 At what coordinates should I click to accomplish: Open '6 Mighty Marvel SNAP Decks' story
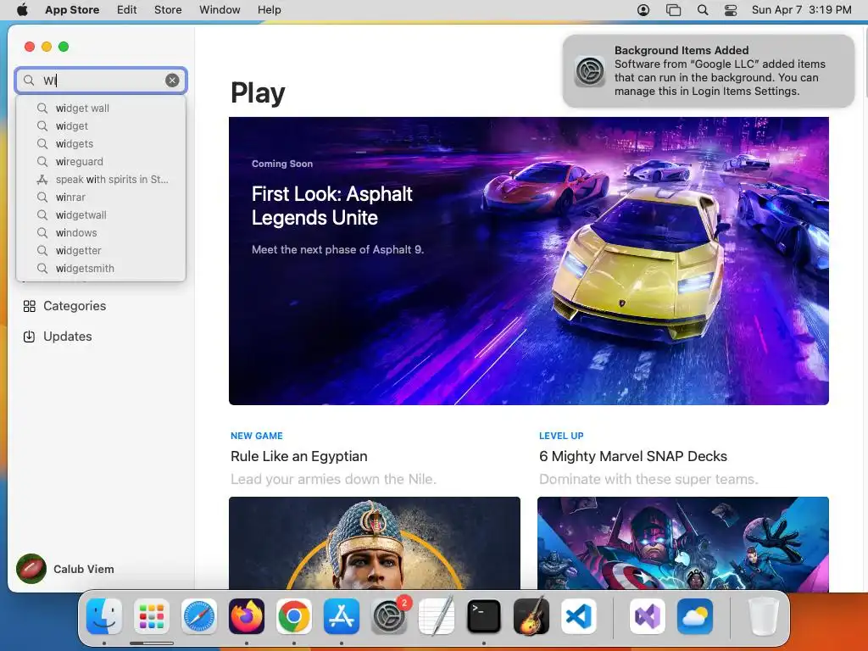(x=633, y=456)
